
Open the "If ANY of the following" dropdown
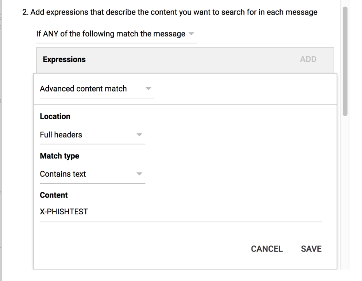pos(111,34)
